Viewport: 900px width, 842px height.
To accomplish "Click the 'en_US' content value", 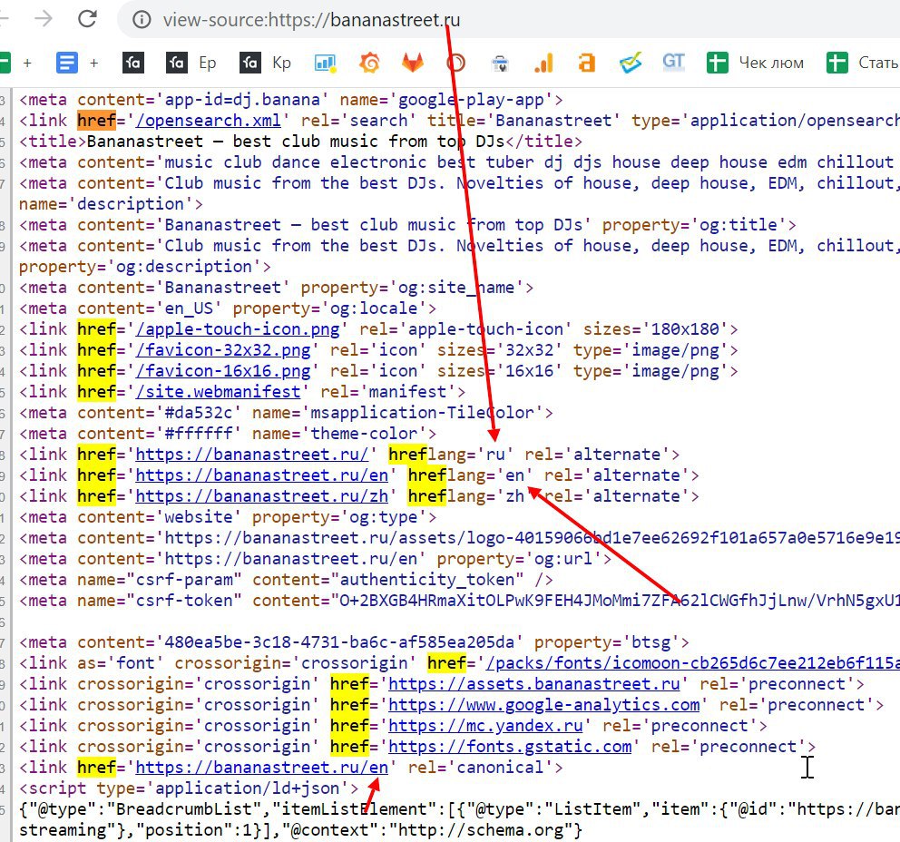I will pos(189,308).
